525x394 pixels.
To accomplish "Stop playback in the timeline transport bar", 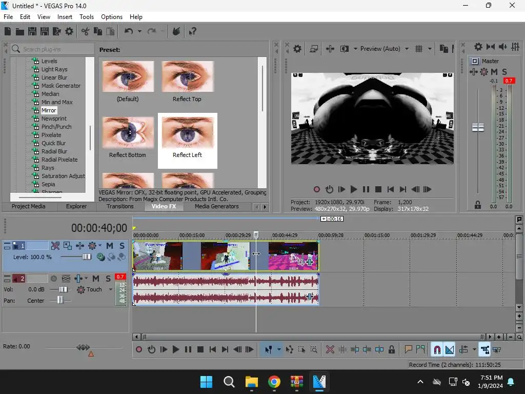I will click(x=200, y=350).
